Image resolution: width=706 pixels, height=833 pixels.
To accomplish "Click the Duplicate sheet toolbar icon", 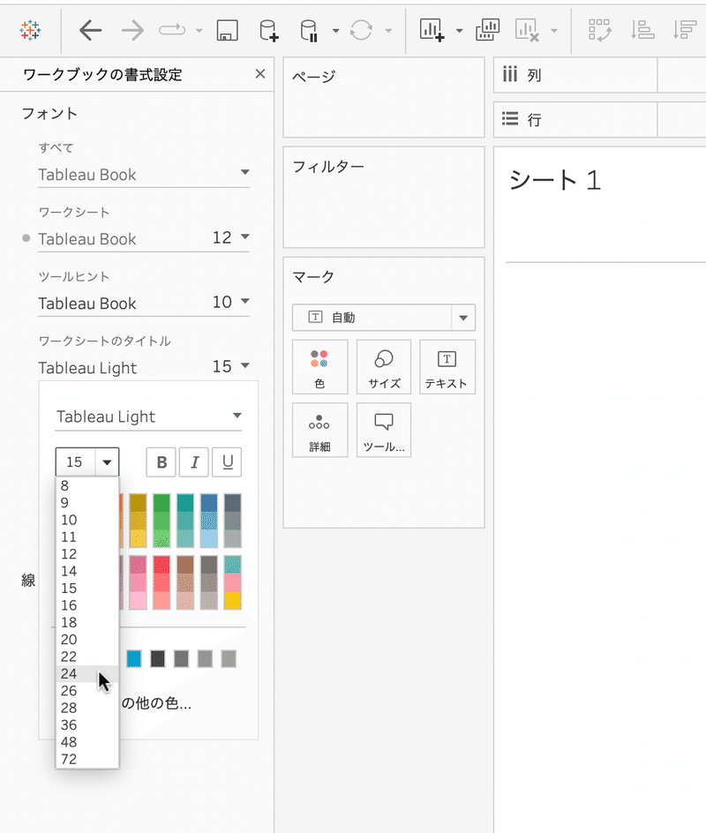I will tap(487, 30).
